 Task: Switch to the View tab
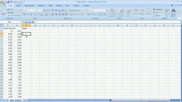67,6
